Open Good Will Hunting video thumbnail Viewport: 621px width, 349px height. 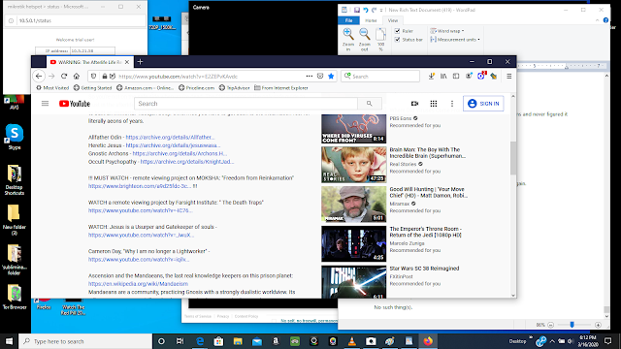tap(353, 205)
